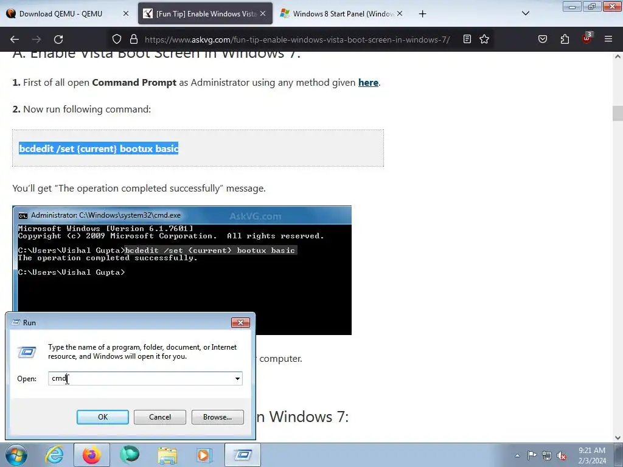Close the Run dialog with X

pos(240,322)
